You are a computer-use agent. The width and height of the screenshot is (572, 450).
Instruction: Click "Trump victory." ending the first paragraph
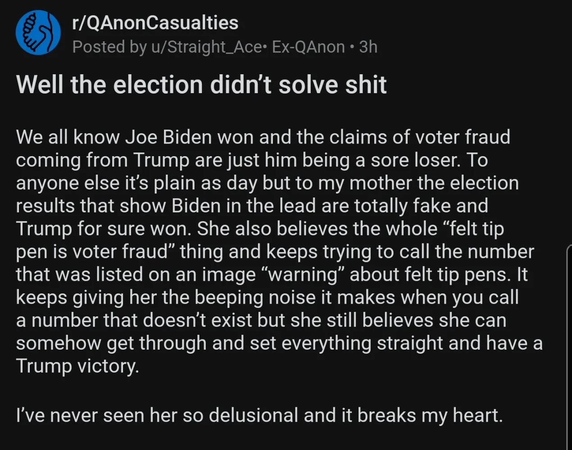point(77,366)
